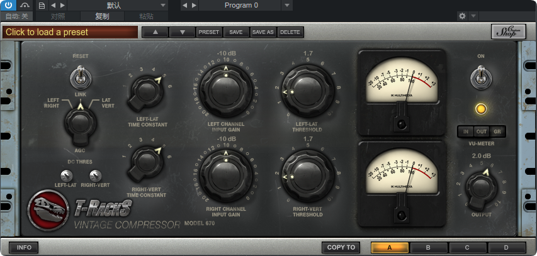Click the OUTPUT knob
This screenshot has width=537, height=256.
coord(481,188)
